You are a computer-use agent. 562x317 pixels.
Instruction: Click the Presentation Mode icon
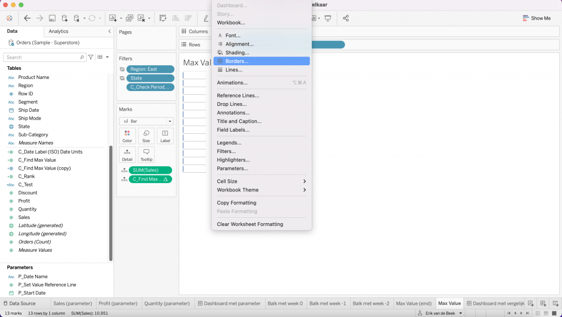pyautogui.click(x=328, y=18)
